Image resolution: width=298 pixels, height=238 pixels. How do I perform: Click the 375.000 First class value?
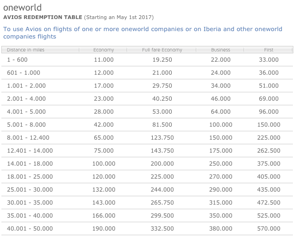(x=269, y=164)
